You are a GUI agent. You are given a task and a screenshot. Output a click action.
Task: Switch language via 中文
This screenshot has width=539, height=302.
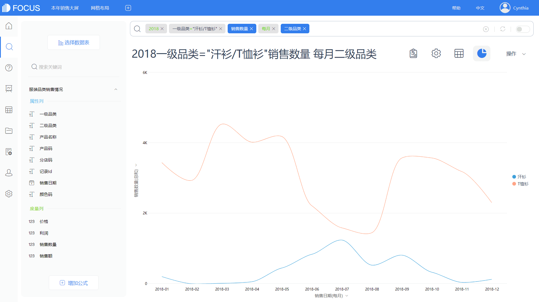click(480, 8)
